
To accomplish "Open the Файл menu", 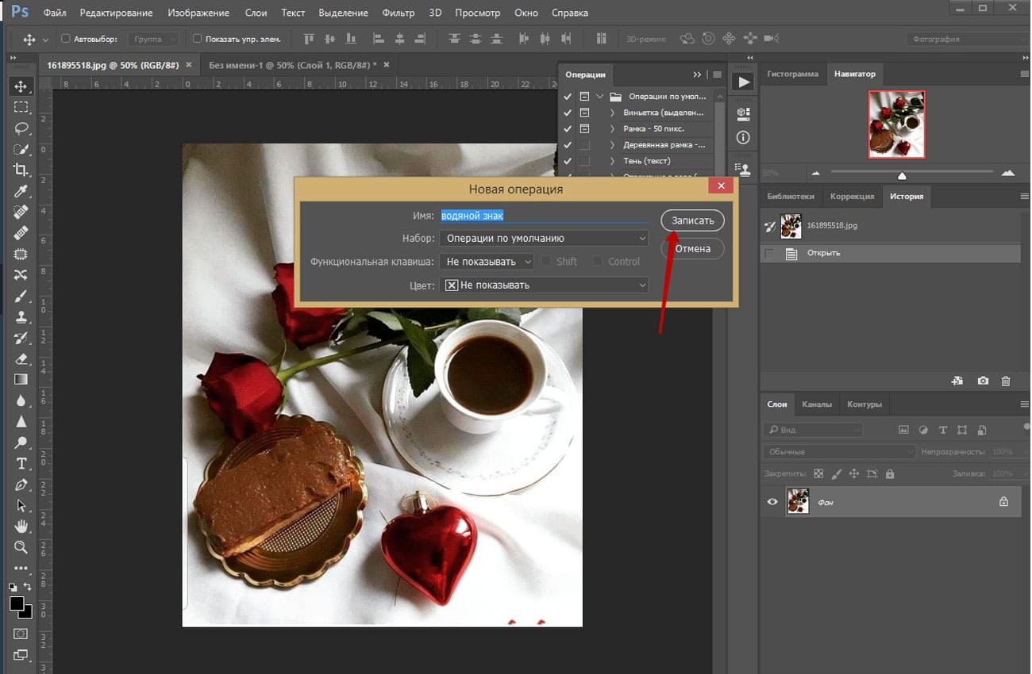I will (x=55, y=13).
